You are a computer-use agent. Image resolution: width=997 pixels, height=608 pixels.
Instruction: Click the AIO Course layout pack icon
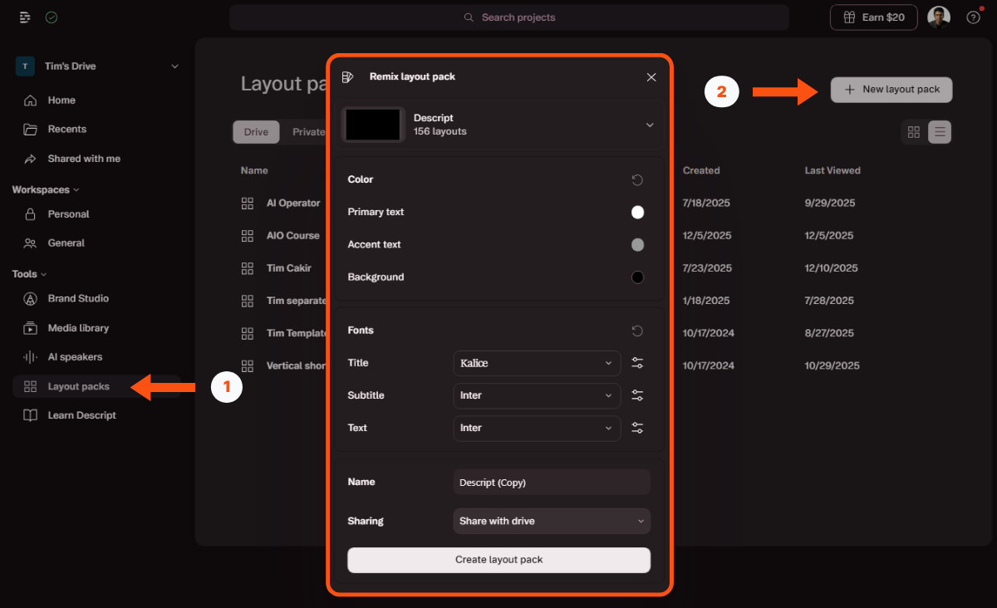point(247,236)
